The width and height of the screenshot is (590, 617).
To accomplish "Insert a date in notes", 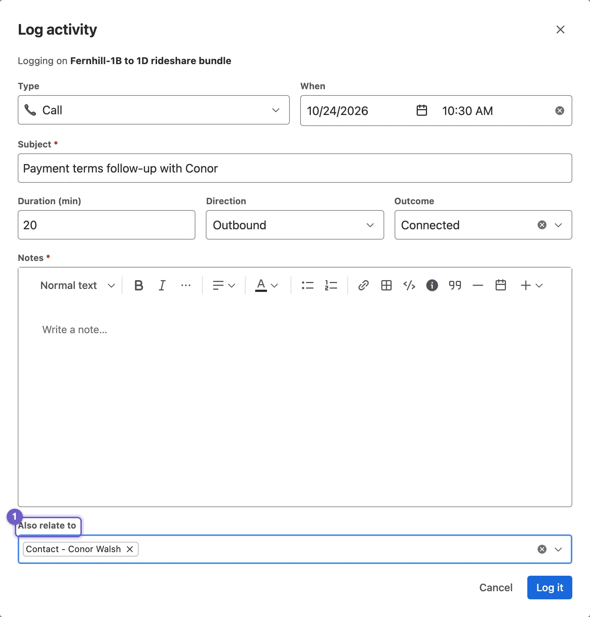I will (501, 285).
